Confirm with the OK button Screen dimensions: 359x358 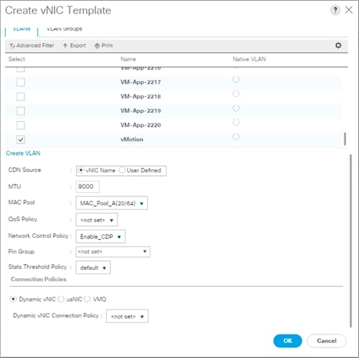point(287,341)
